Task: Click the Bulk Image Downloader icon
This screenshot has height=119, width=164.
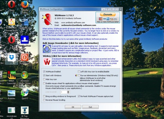Action: click(47, 49)
